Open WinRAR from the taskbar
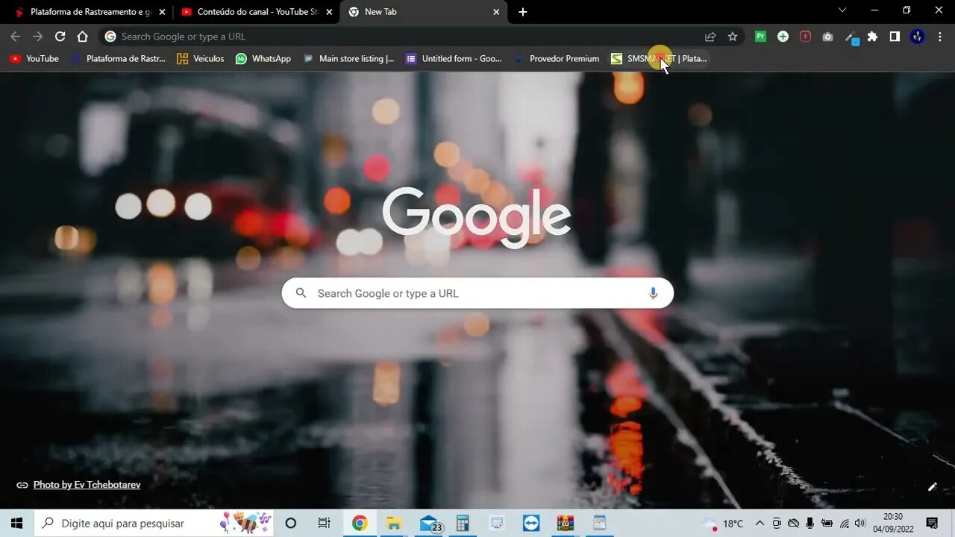This screenshot has width=955, height=537. pos(566,524)
